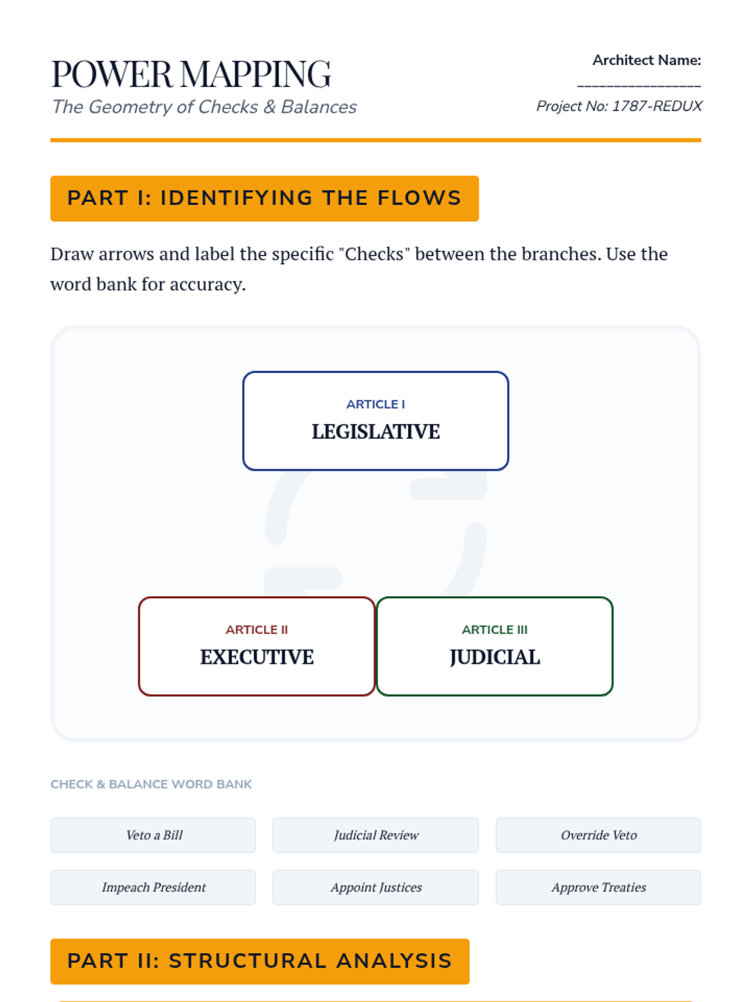Screen dimensions: 751x1002
Task: Click the "Geometry of Checks & Balances" subtitle
Action: 204,107
